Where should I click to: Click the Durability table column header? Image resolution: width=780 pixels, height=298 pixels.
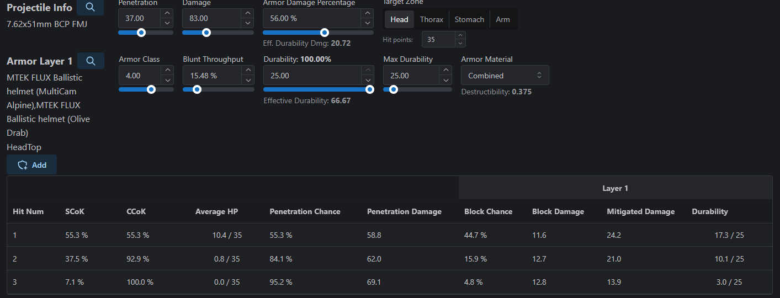click(x=710, y=211)
